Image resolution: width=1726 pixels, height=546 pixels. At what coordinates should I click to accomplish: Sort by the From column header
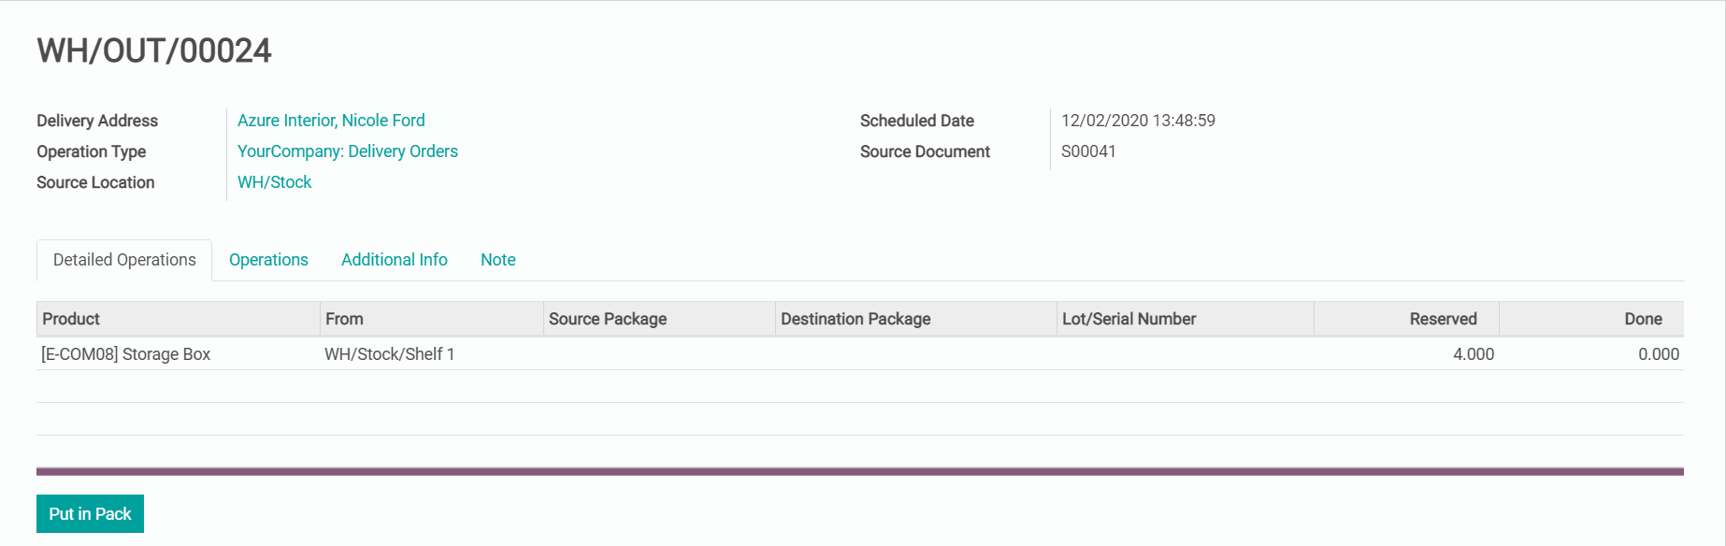coord(344,319)
